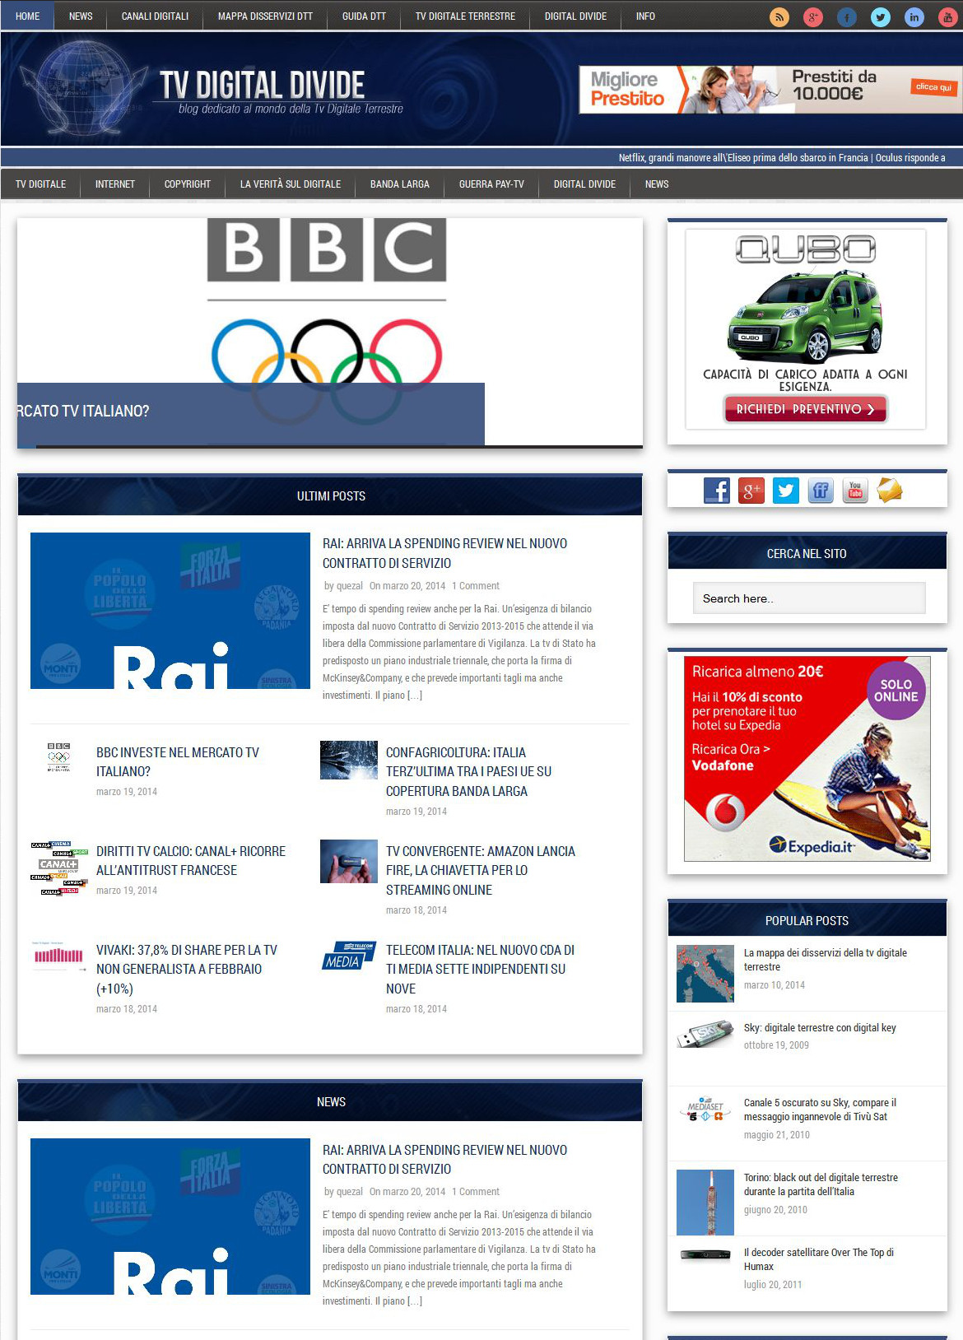Open 'La mappa dei disservizi' popular post
The height and width of the screenshot is (1340, 963).
point(825,960)
